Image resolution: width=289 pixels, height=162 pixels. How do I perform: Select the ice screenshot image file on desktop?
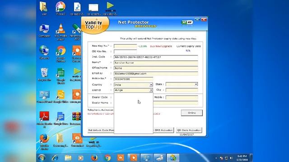(x=93, y=9)
